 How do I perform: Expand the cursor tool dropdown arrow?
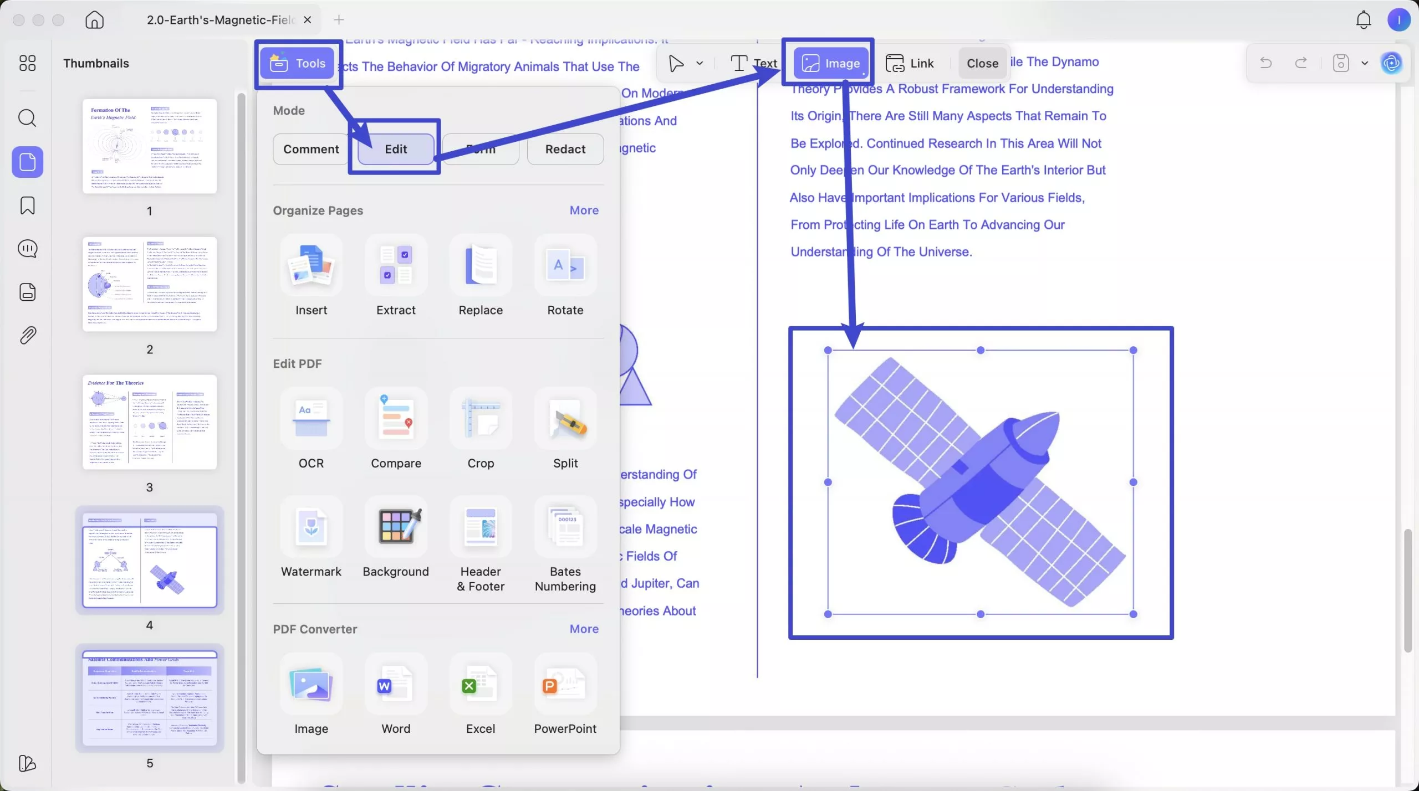(x=700, y=63)
